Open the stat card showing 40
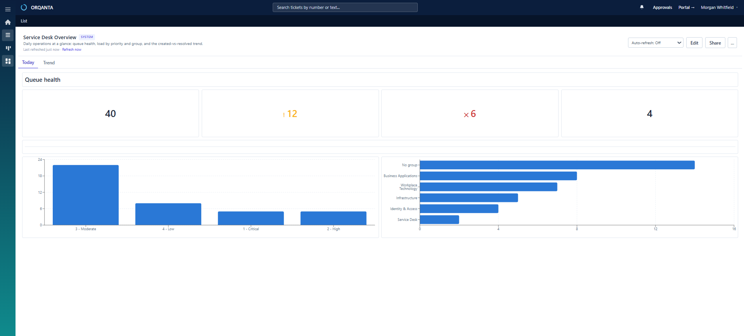This screenshot has width=744, height=336. (111, 114)
